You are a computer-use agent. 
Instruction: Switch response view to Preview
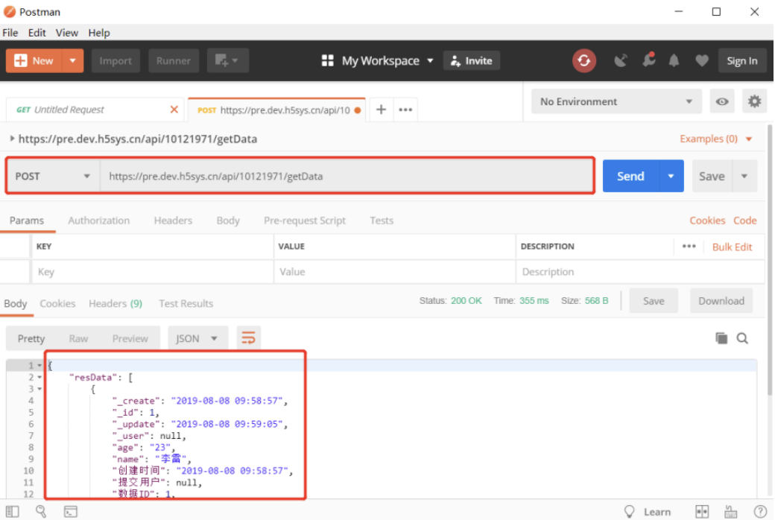(130, 338)
